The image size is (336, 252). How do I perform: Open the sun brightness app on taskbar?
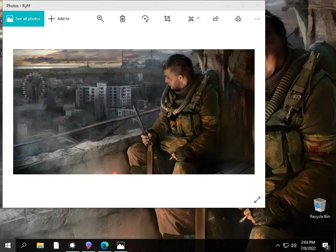pyautogui.click(x=72, y=245)
